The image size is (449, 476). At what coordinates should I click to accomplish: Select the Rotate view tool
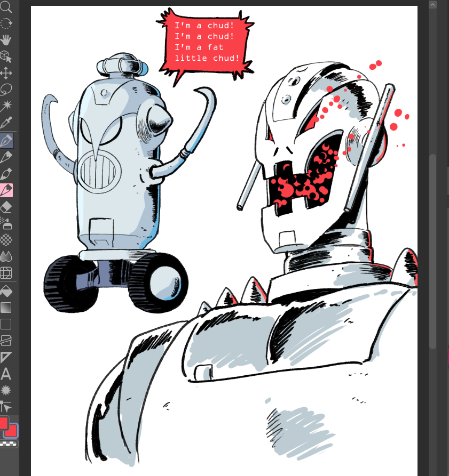pyautogui.click(x=6, y=23)
